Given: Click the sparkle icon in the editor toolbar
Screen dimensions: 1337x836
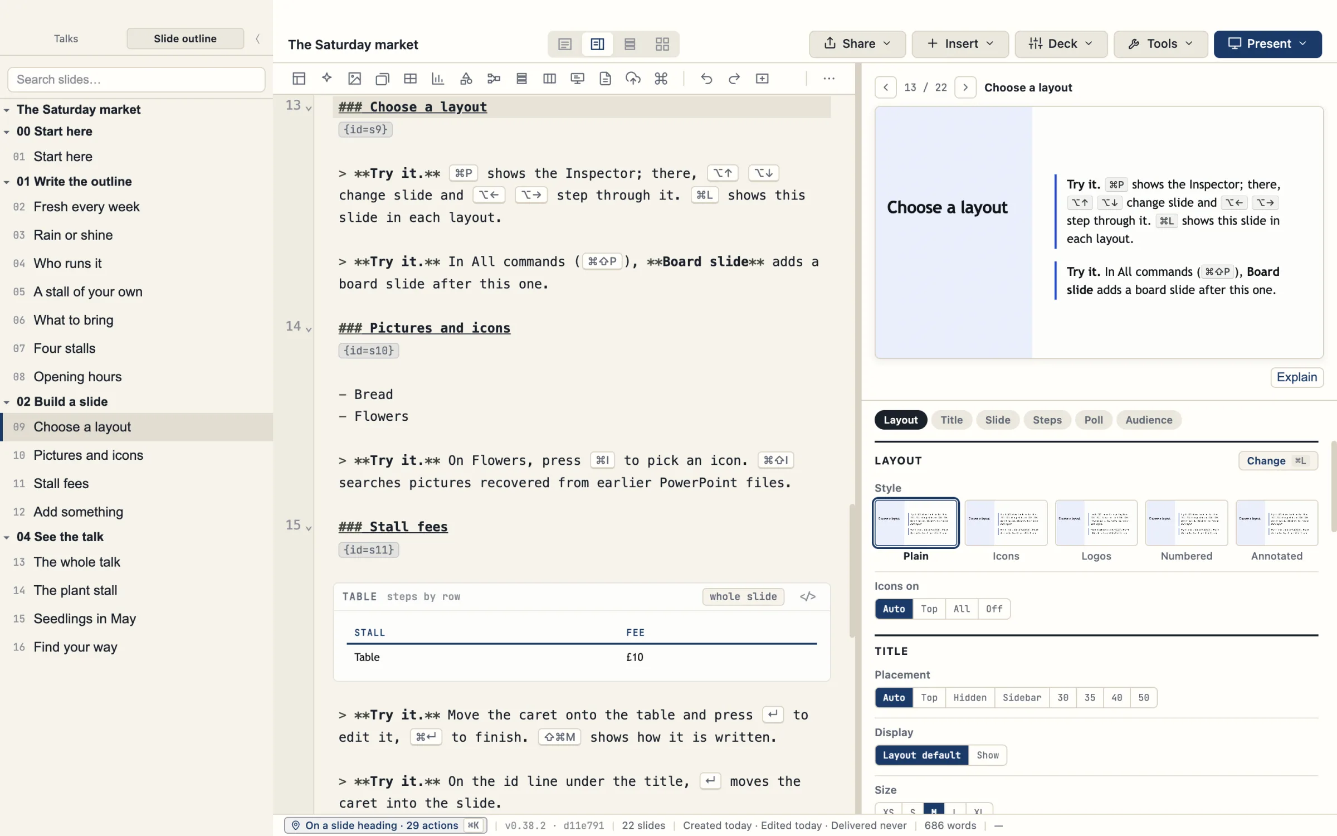Looking at the screenshot, I should [x=327, y=79].
